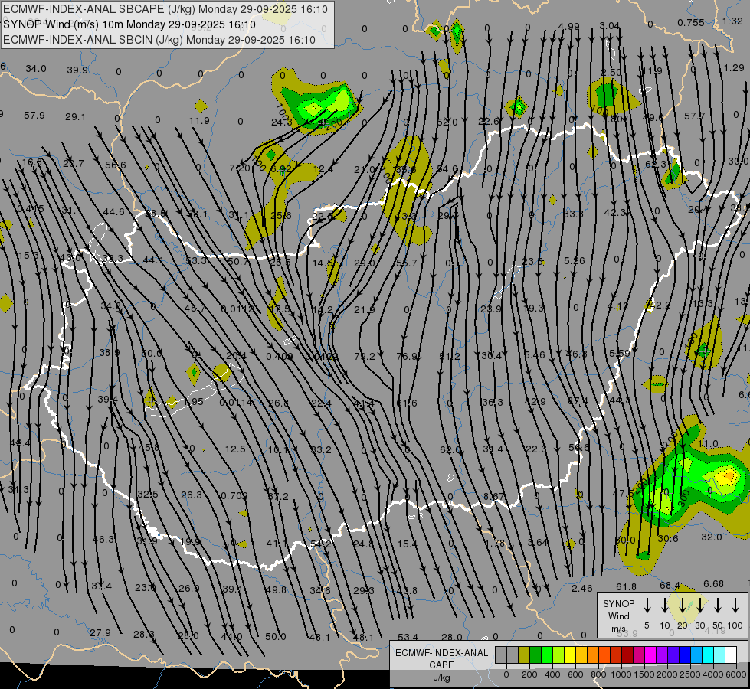The image size is (750, 689).
Task: Click the orange CAPE peak in the southeast
Action: tap(728, 475)
